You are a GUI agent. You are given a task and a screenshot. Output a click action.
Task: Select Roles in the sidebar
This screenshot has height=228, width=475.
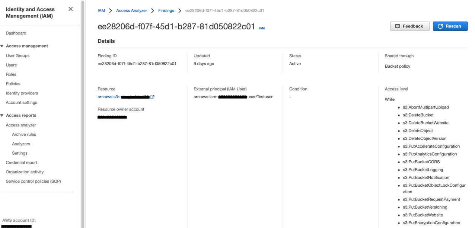[x=11, y=74]
